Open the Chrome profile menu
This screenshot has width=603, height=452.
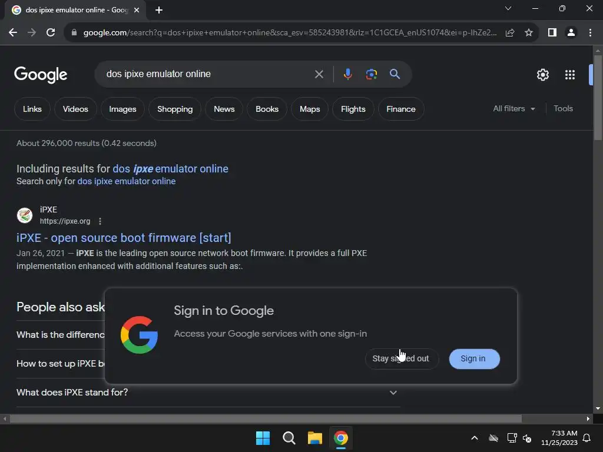tap(571, 33)
